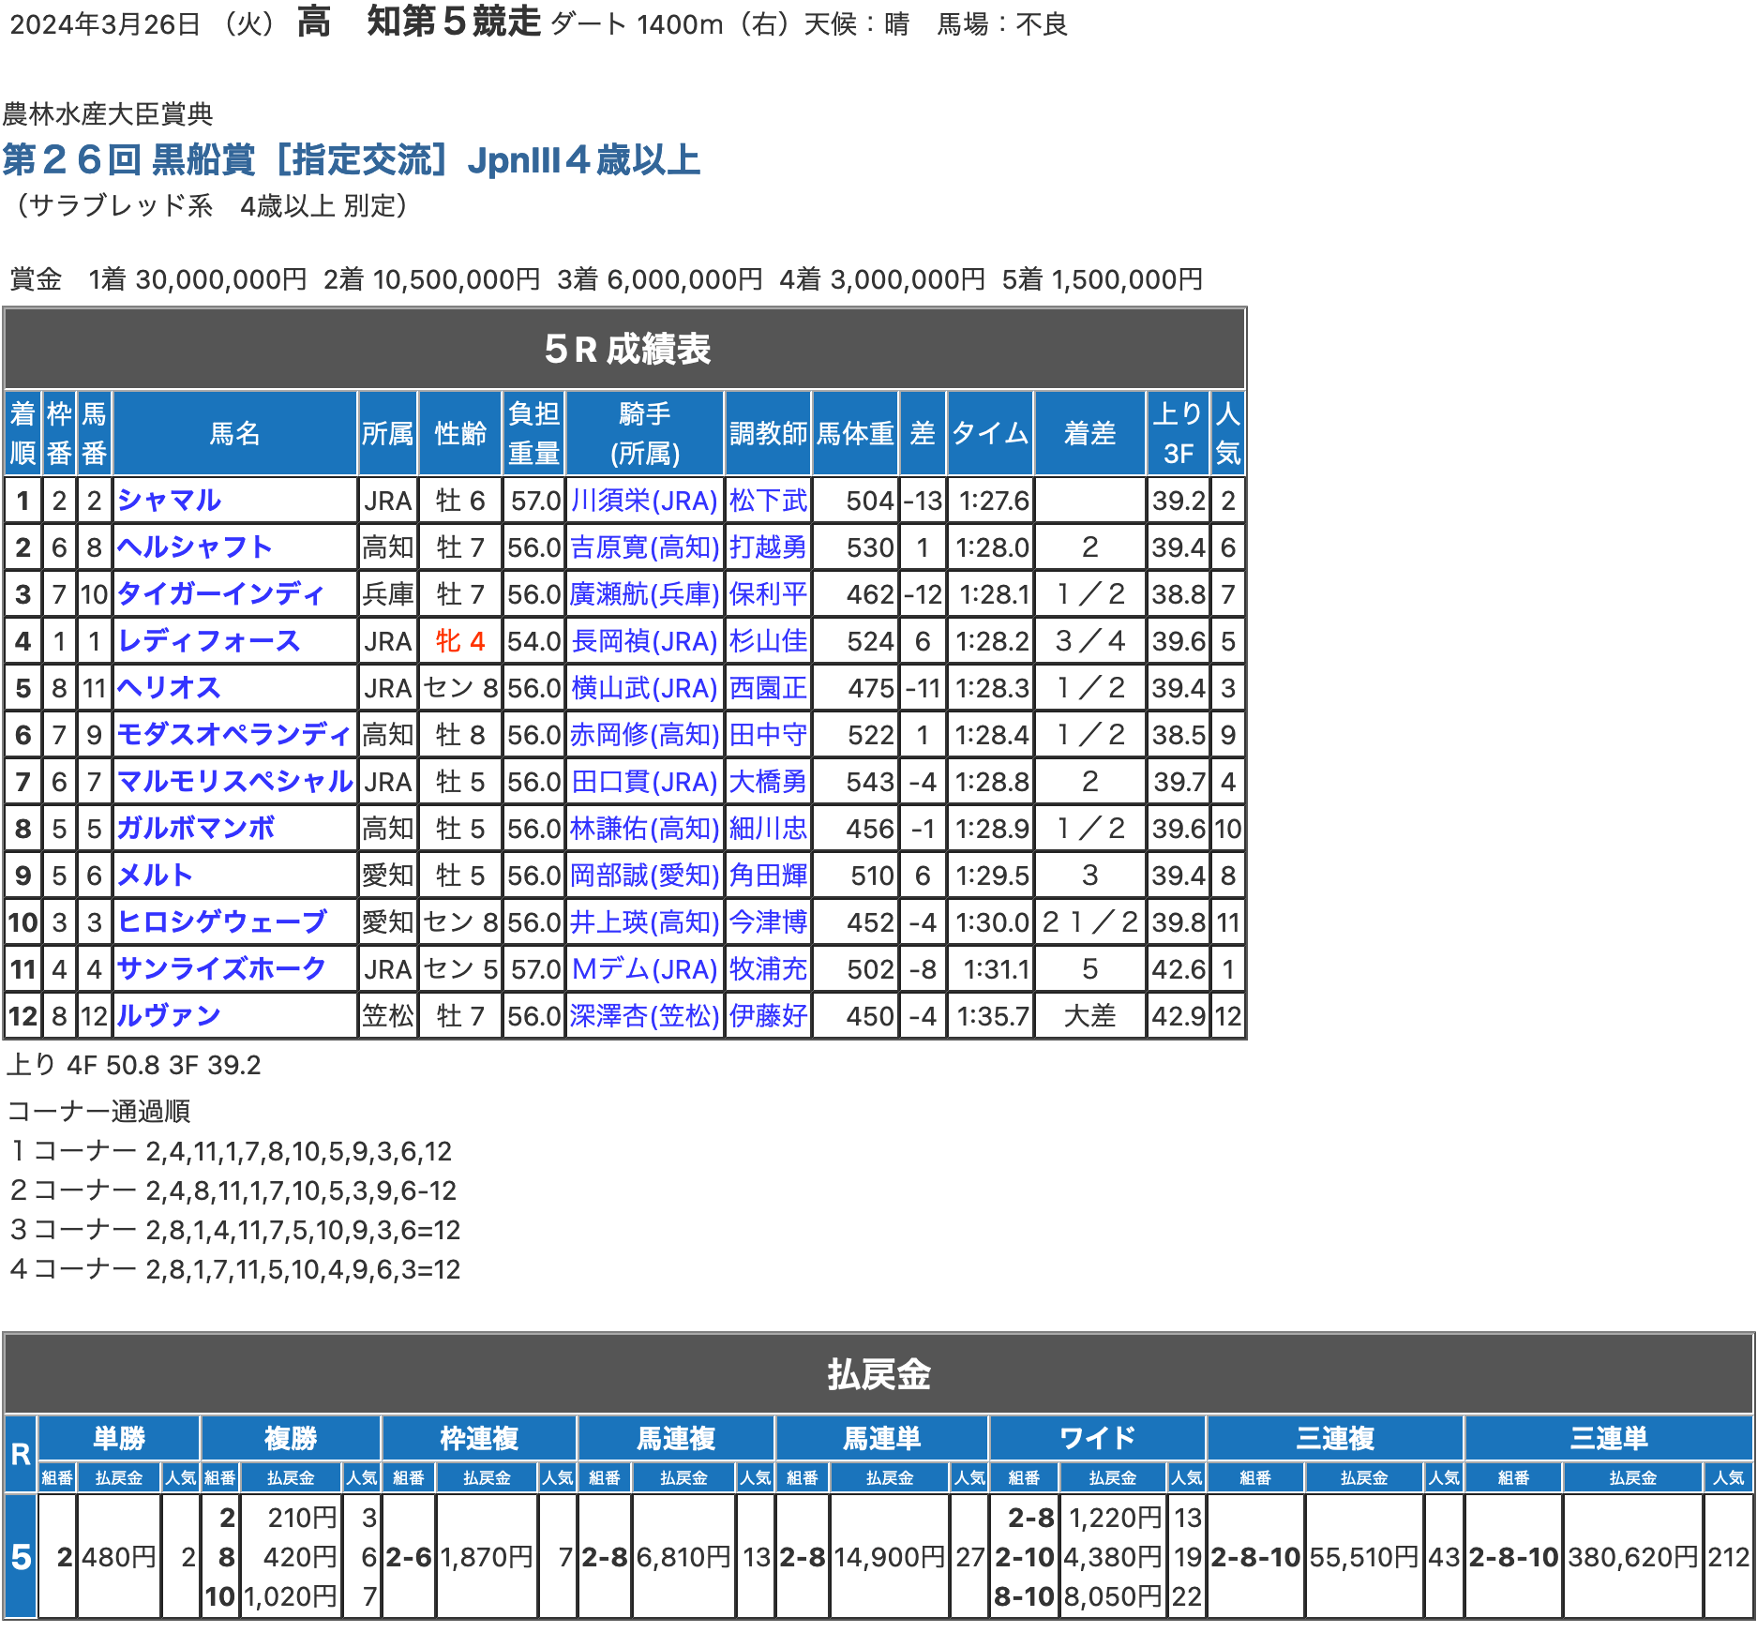This screenshot has width=1757, height=1632.
Task: Open jockey link 川須栄(JRA)
Action: point(644,501)
